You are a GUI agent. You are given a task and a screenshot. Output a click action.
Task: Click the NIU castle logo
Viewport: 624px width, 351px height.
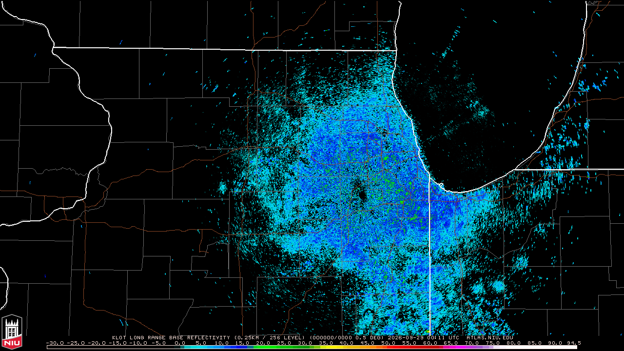tap(12, 331)
